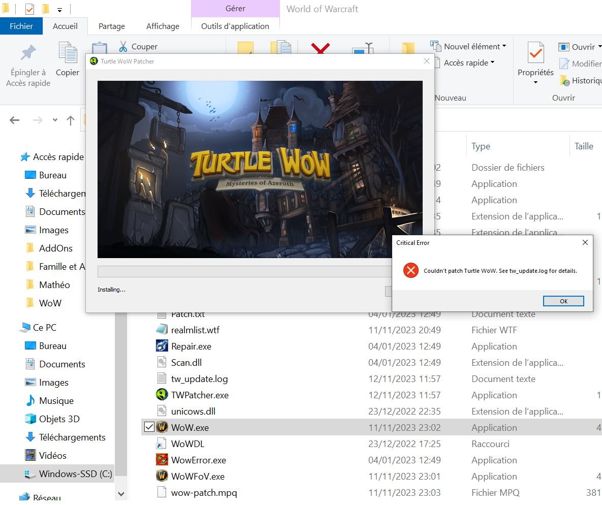Select Accès rapide in navigation pane

tap(58, 156)
